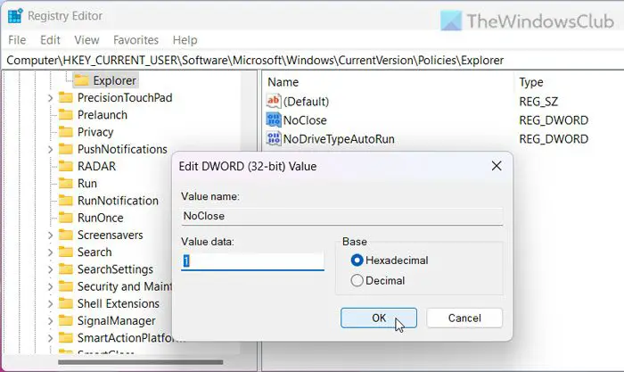
Task: Select the SignalManager folder icon
Action: (66, 320)
